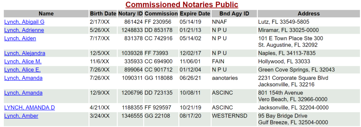Open Lynch, Amanda with commission DD 723135
The height and width of the screenshot is (127, 361).
[23, 93]
